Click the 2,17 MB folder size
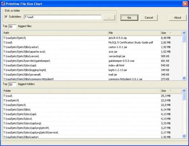Screen dimensions: 189x146 point(166,132)
